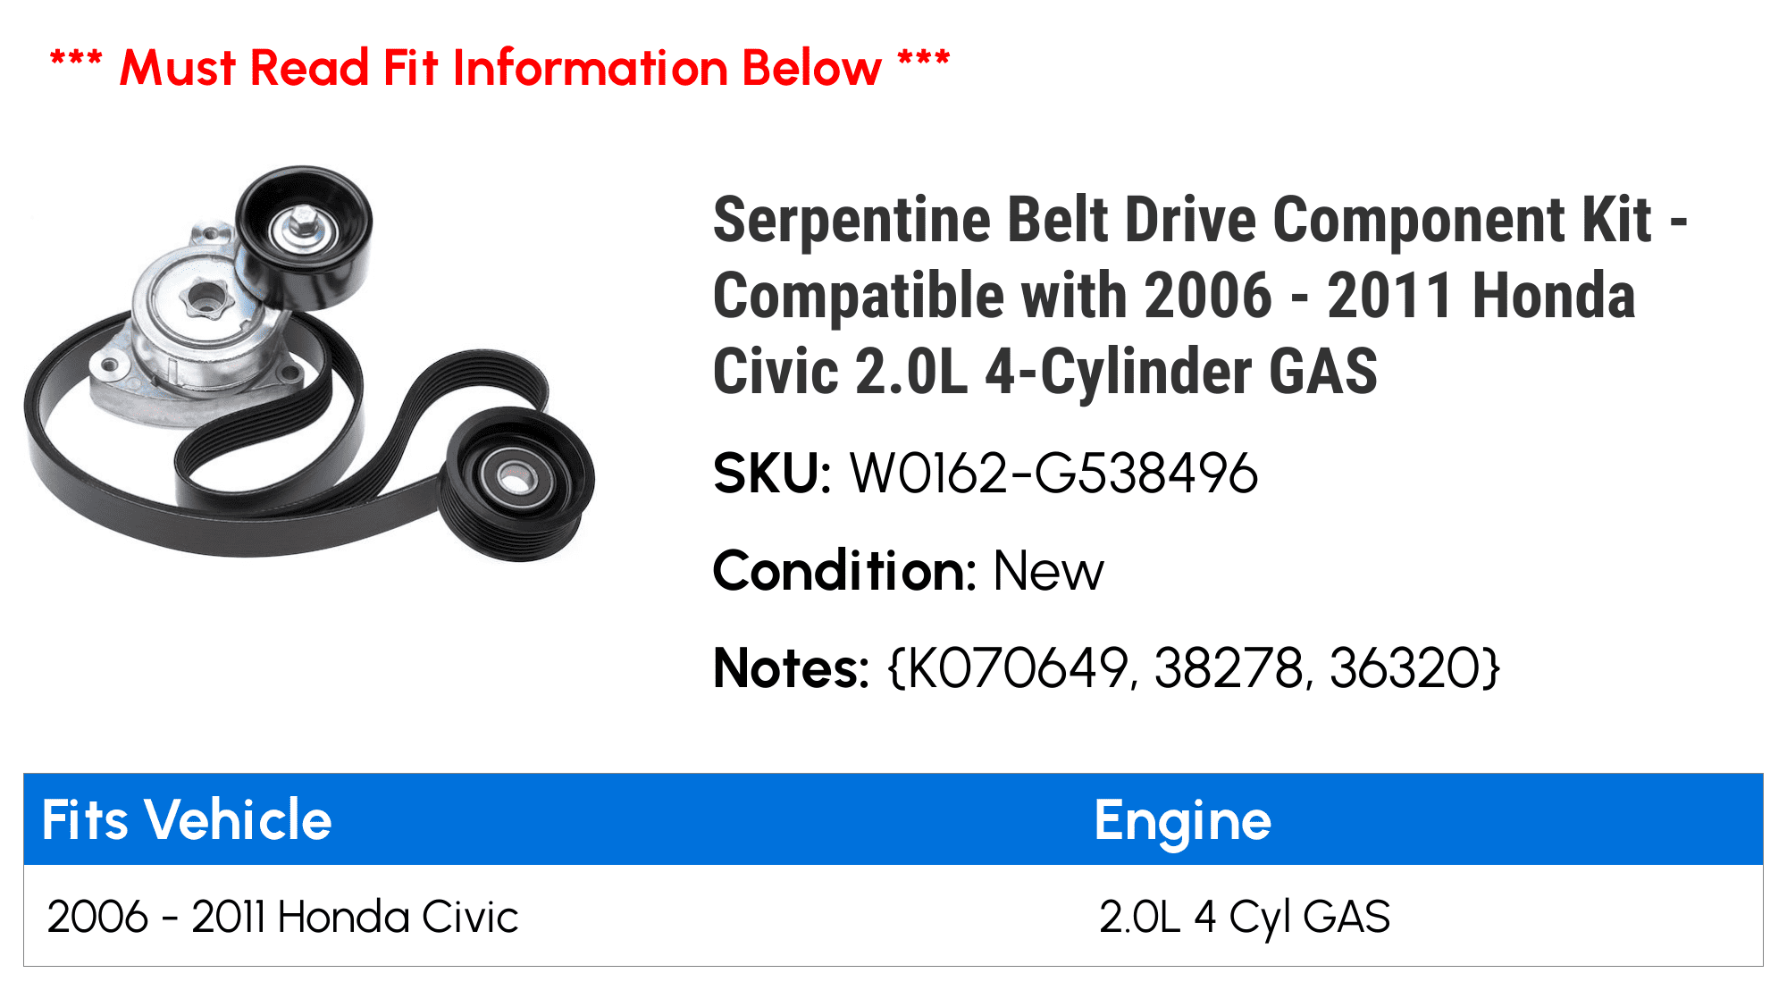Click the 2.0L 4 Cyl GAS engine cell

1245,918
